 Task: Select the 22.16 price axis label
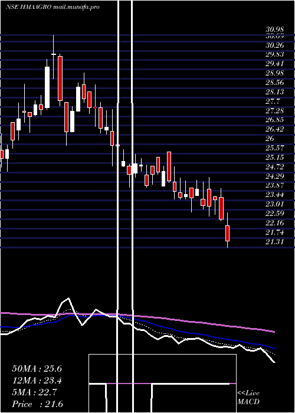click(x=275, y=223)
